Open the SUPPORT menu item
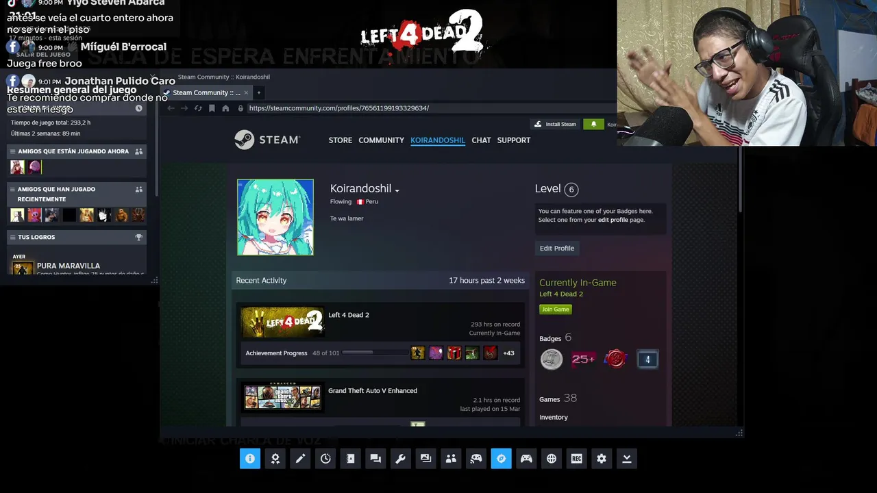877x493 pixels. (514, 140)
